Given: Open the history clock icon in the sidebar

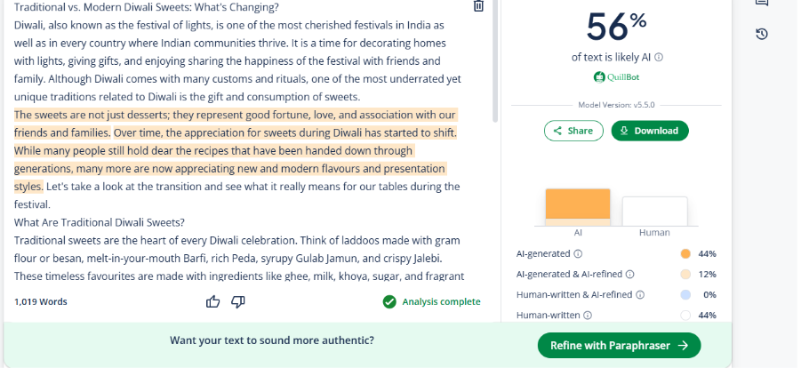Looking at the screenshot, I should 762,35.
